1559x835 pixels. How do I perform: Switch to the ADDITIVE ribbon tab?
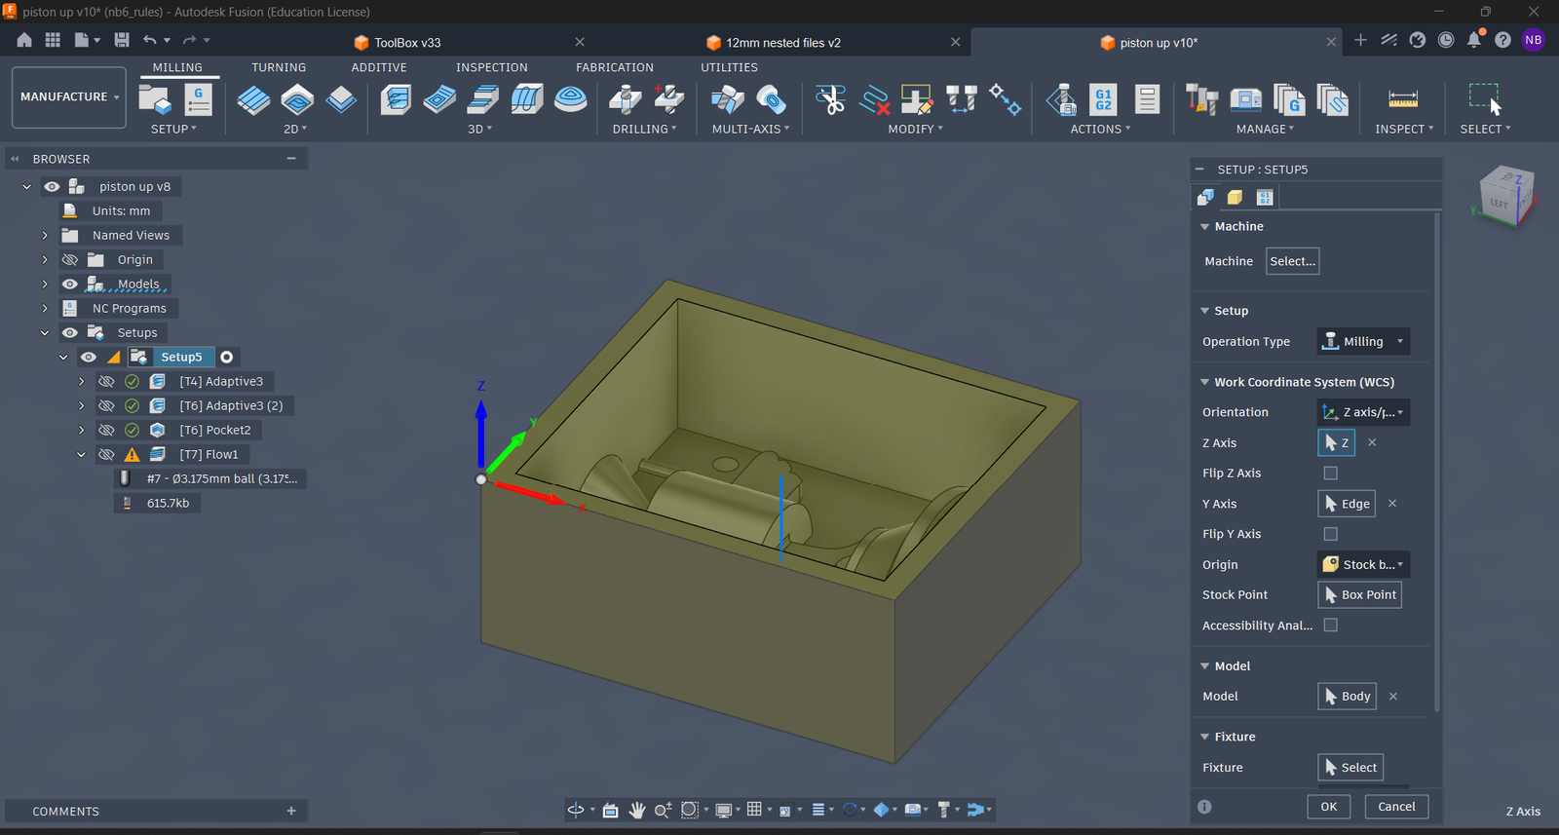[379, 67]
